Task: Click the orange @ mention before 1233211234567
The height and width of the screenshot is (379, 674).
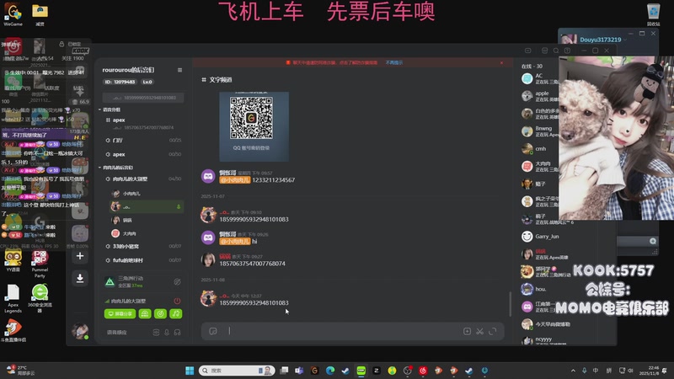Action: pyautogui.click(x=235, y=180)
